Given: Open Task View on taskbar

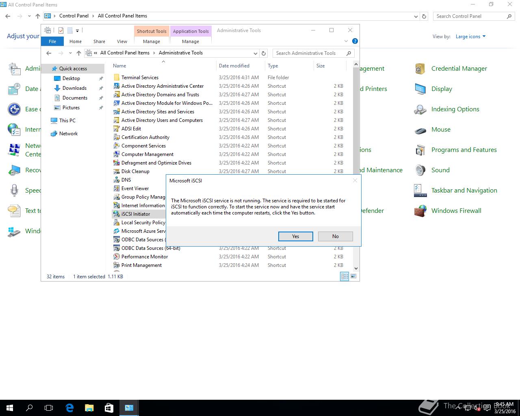Looking at the screenshot, I should [x=49, y=408].
